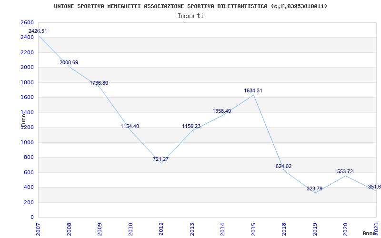Click x-axis year 2018
Image resolution: width=381 pixels, height=238 pixels.
click(284, 229)
